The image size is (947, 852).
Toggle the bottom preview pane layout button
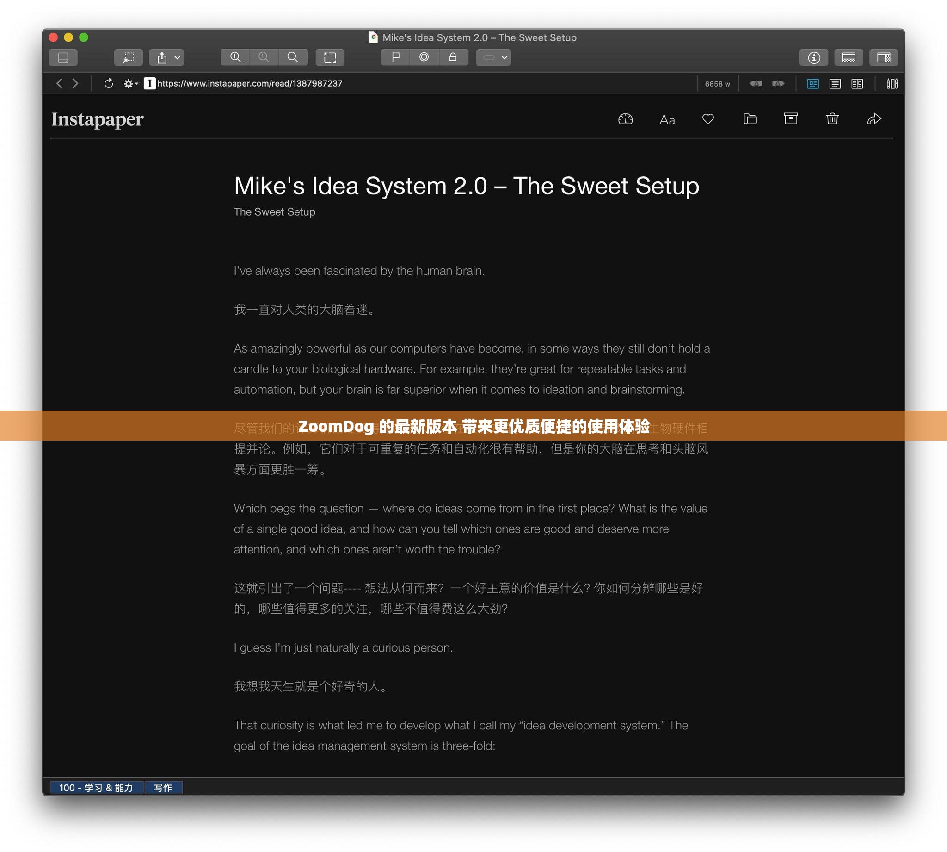point(849,57)
